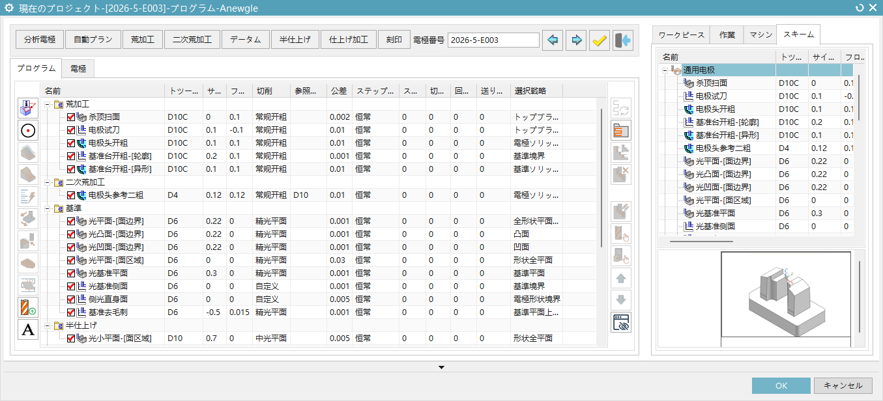Screen dimensions: 883x401
Task: Click folder icon of 荒加工 group
Action: 59,104
